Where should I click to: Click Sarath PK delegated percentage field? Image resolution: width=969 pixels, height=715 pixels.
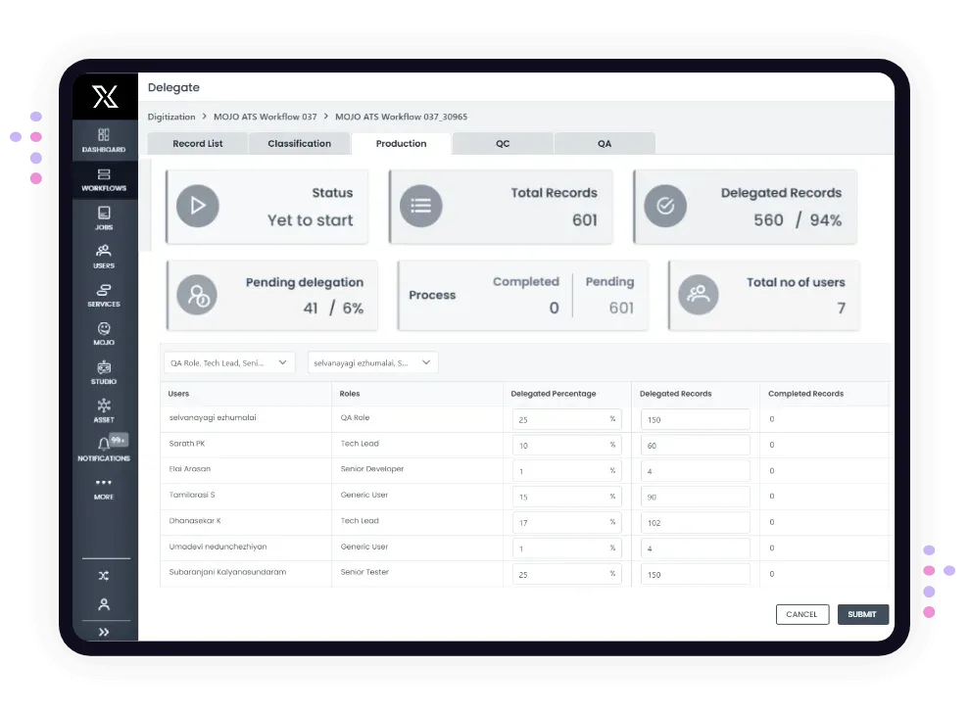pyautogui.click(x=566, y=445)
